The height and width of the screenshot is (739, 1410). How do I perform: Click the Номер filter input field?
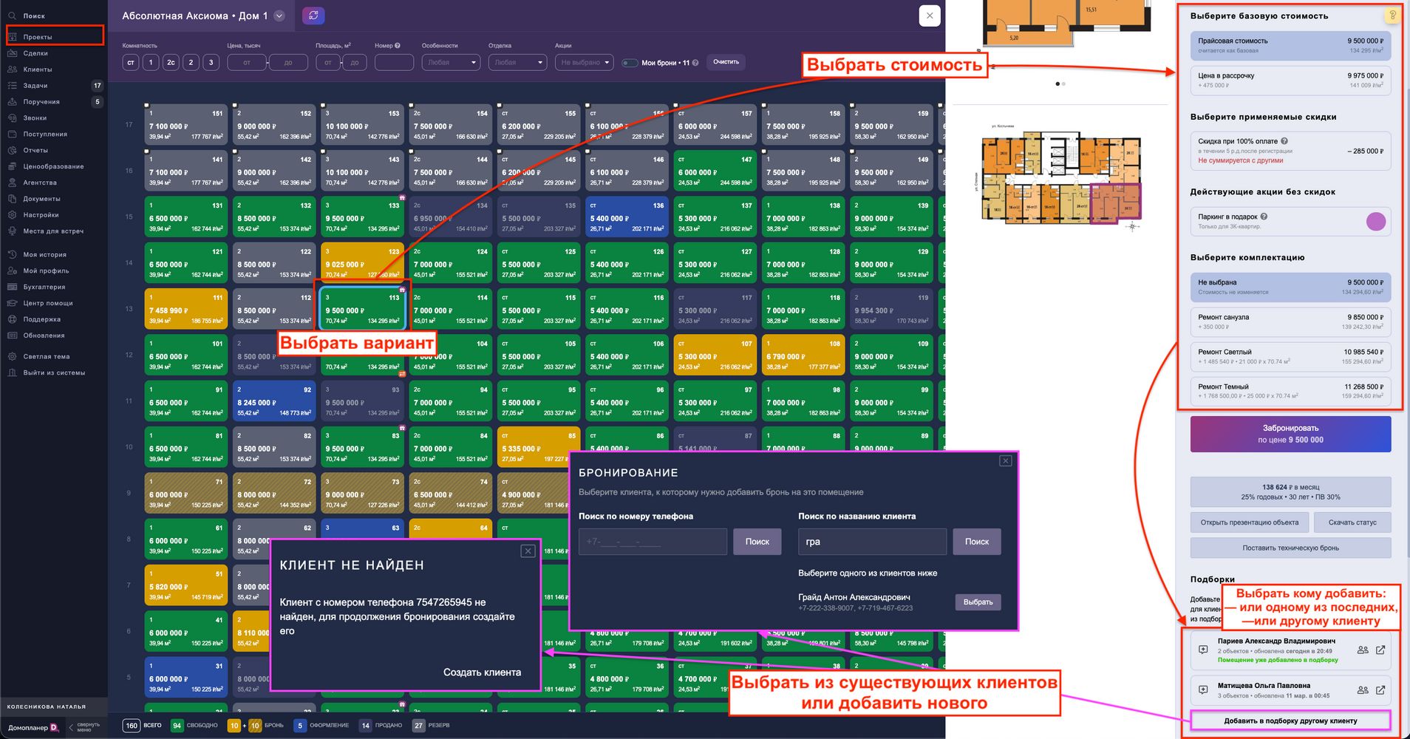pos(394,63)
